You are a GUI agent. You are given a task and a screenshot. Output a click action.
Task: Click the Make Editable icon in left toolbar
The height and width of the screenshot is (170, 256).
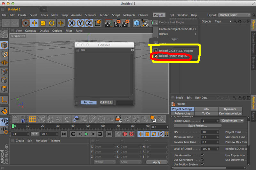coord(4,35)
